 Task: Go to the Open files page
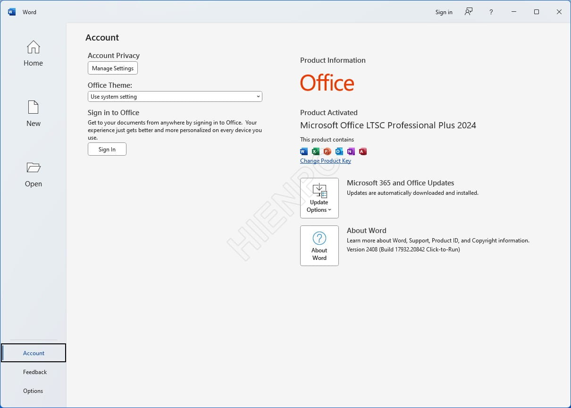coord(34,174)
